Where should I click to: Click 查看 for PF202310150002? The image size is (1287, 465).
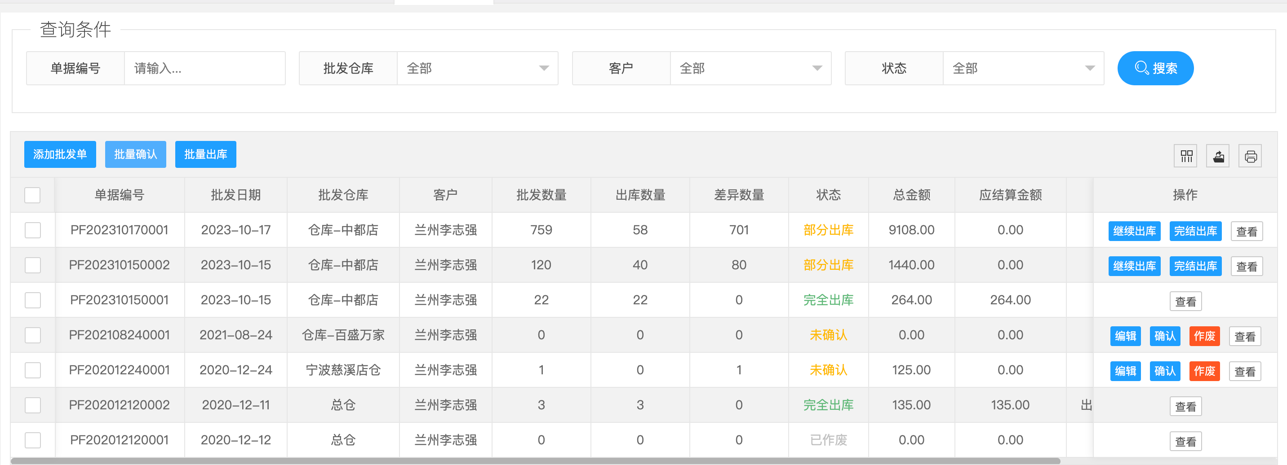(1247, 266)
